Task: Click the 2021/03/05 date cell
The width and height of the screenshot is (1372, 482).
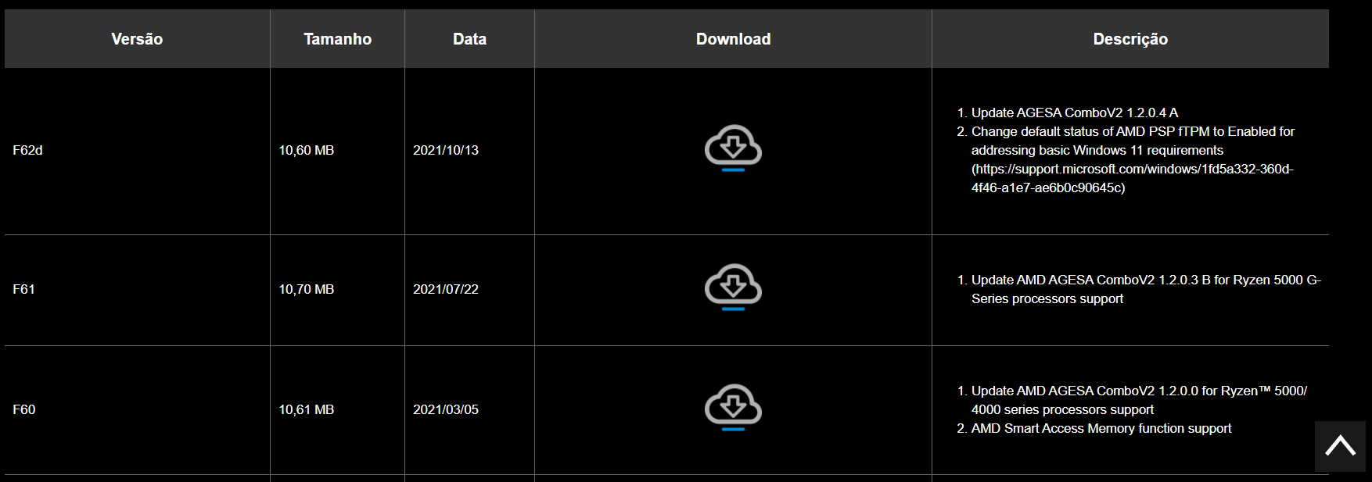Action: click(x=446, y=409)
